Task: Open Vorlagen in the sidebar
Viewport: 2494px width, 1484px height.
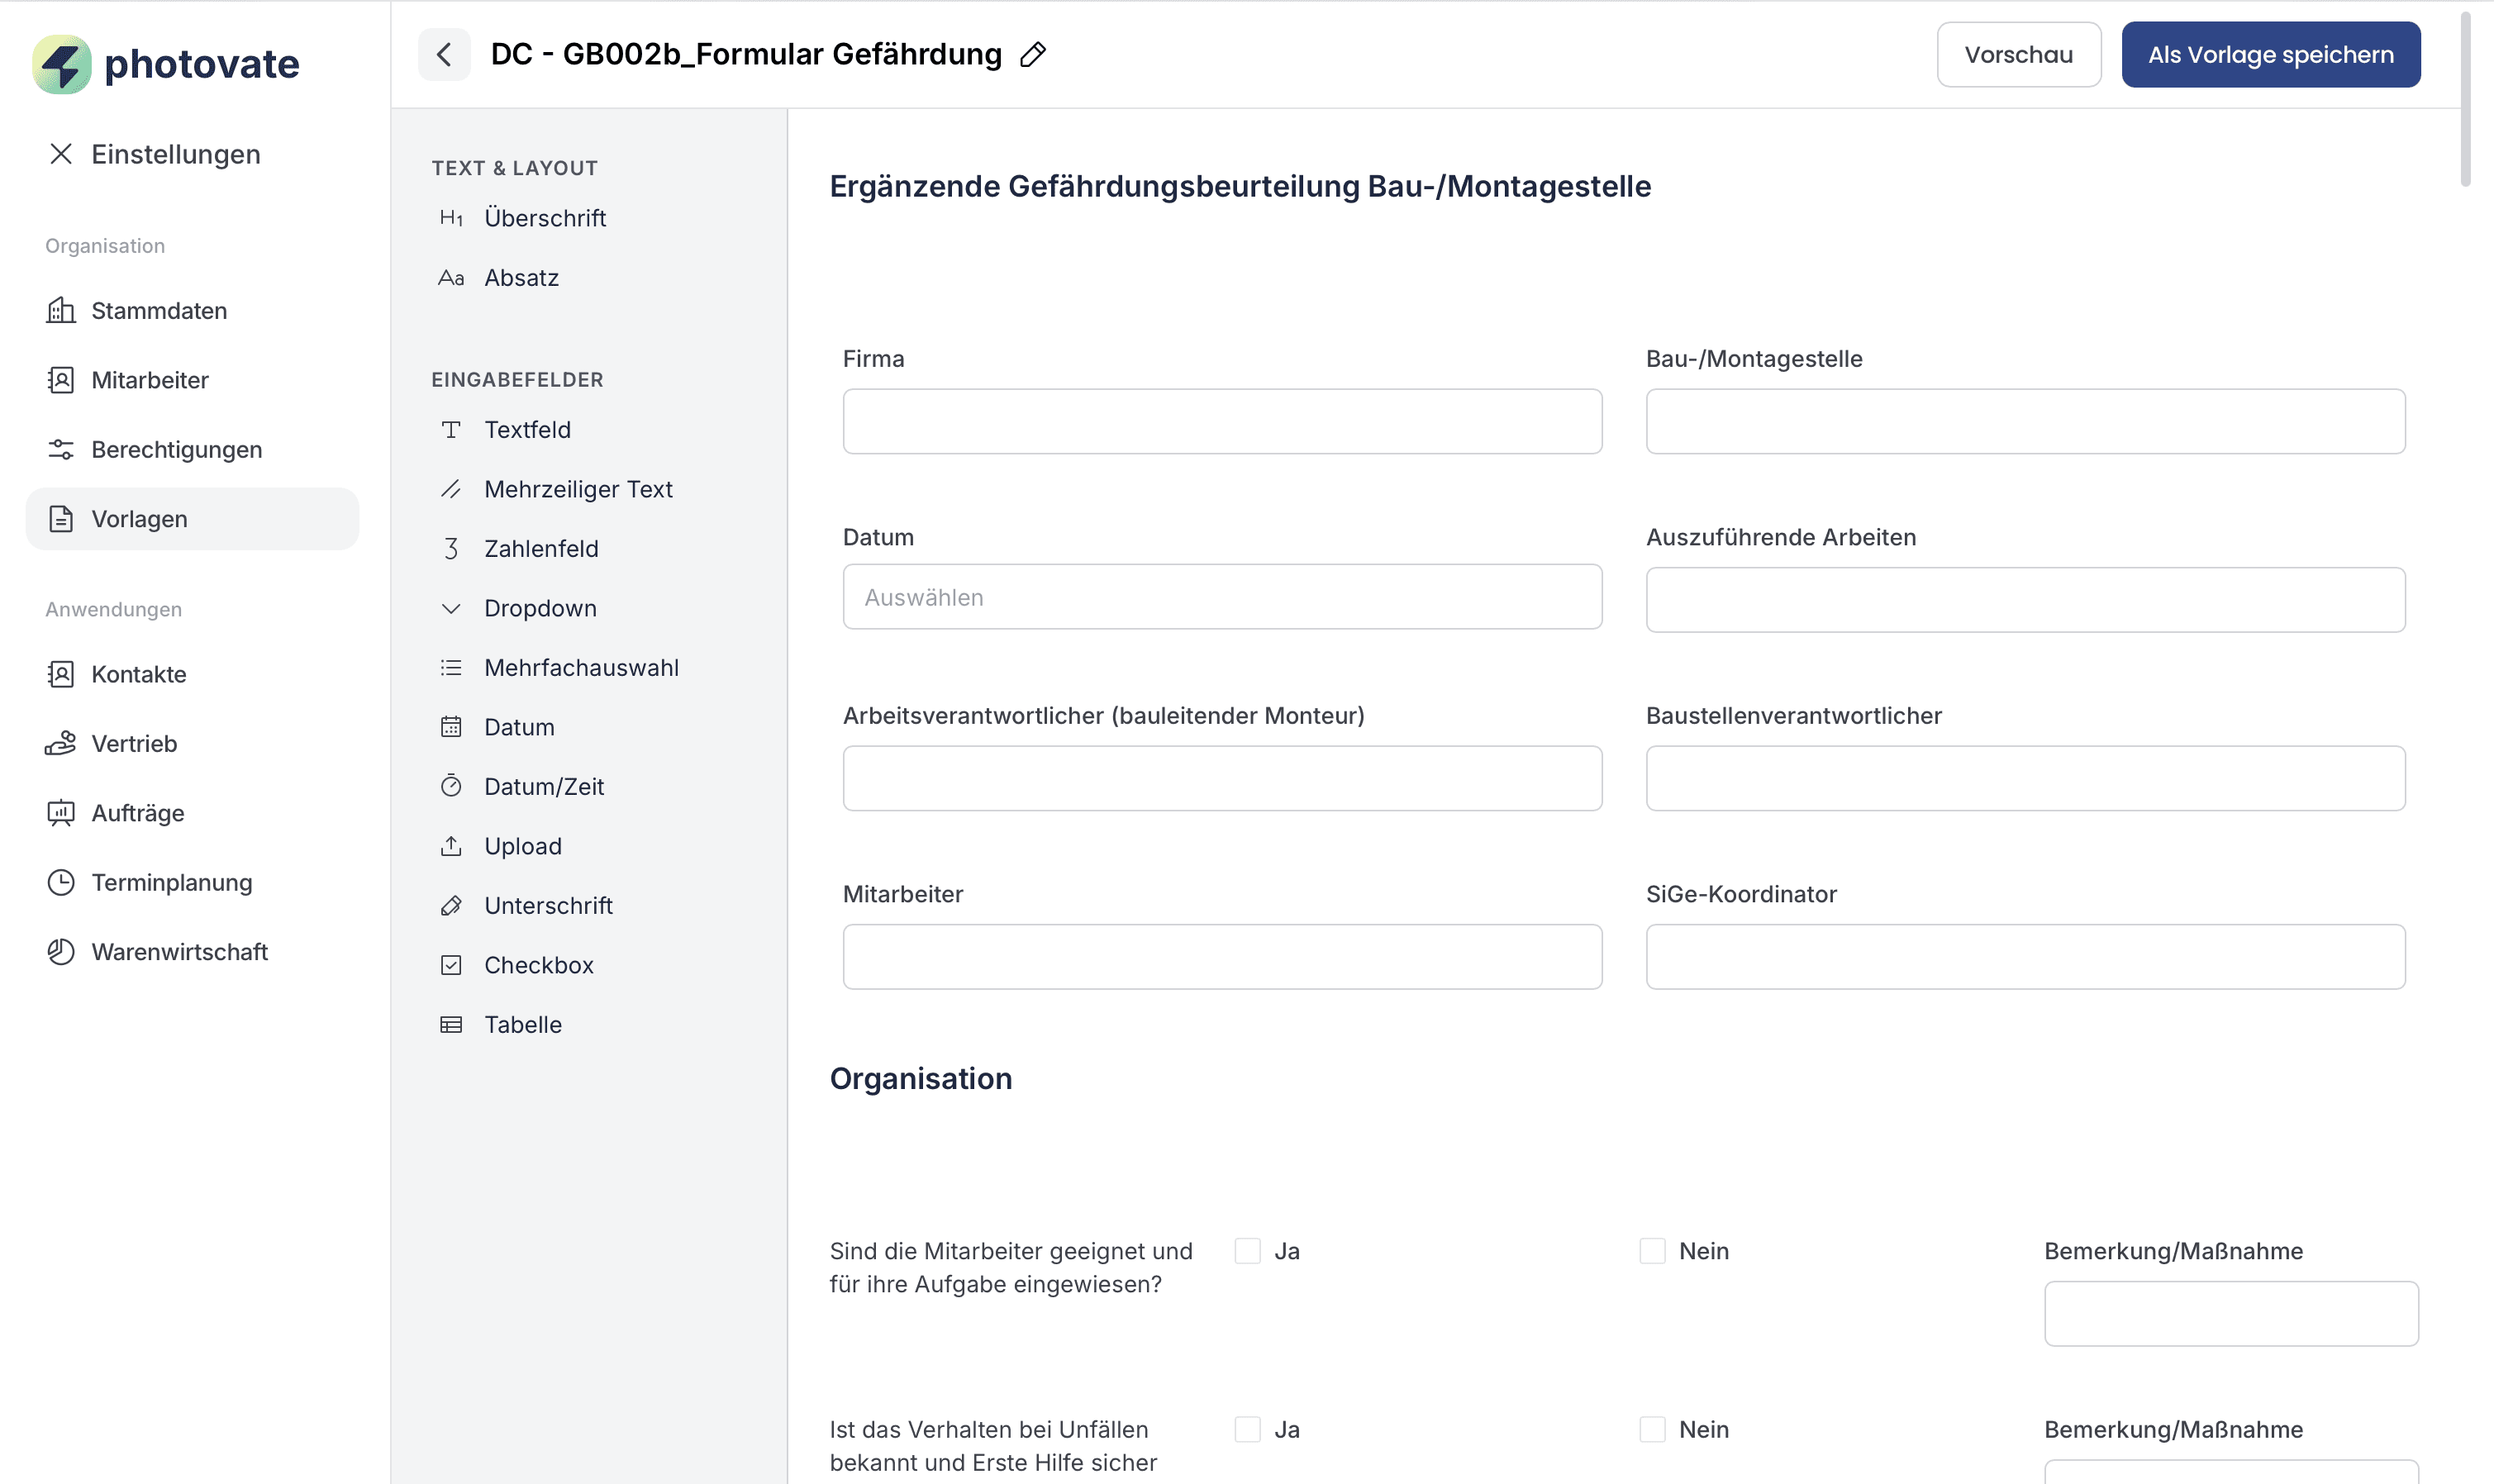Action: click(139, 519)
